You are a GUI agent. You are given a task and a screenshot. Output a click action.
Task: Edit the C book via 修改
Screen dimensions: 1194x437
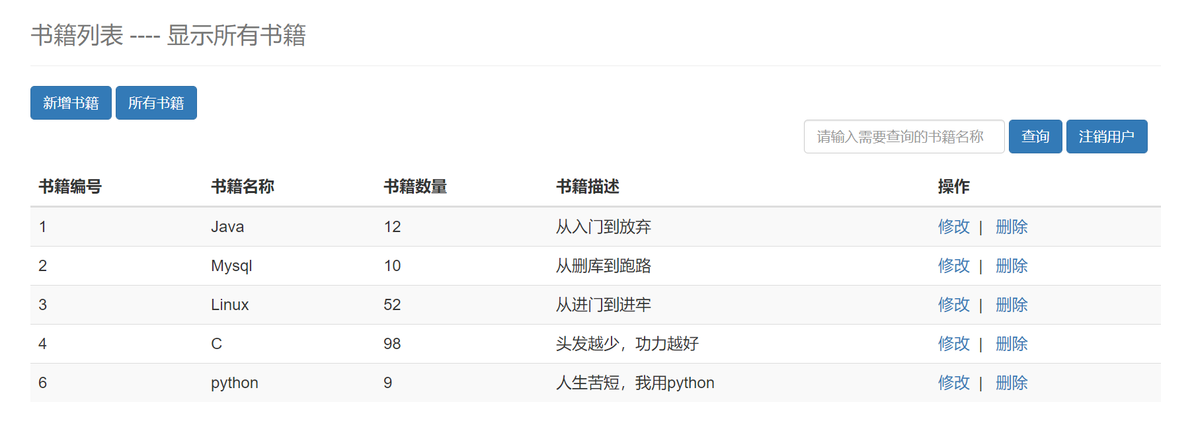pos(953,344)
